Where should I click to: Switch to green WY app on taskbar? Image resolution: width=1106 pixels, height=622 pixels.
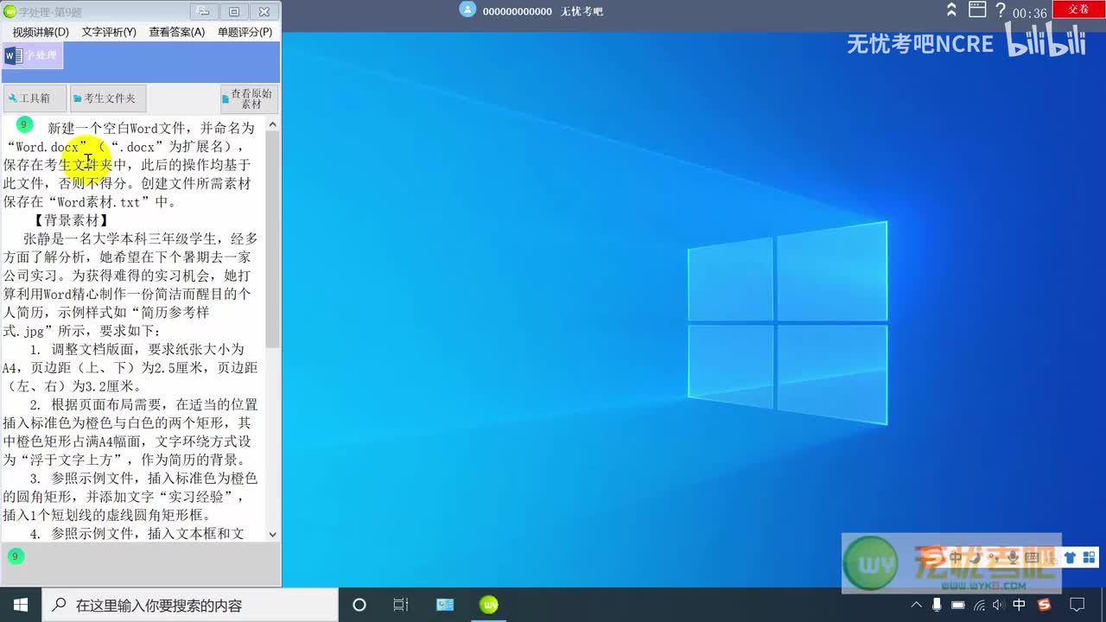(x=489, y=605)
